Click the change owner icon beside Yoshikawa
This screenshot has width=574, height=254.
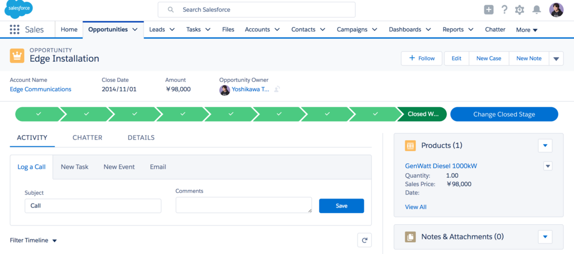[277, 89]
